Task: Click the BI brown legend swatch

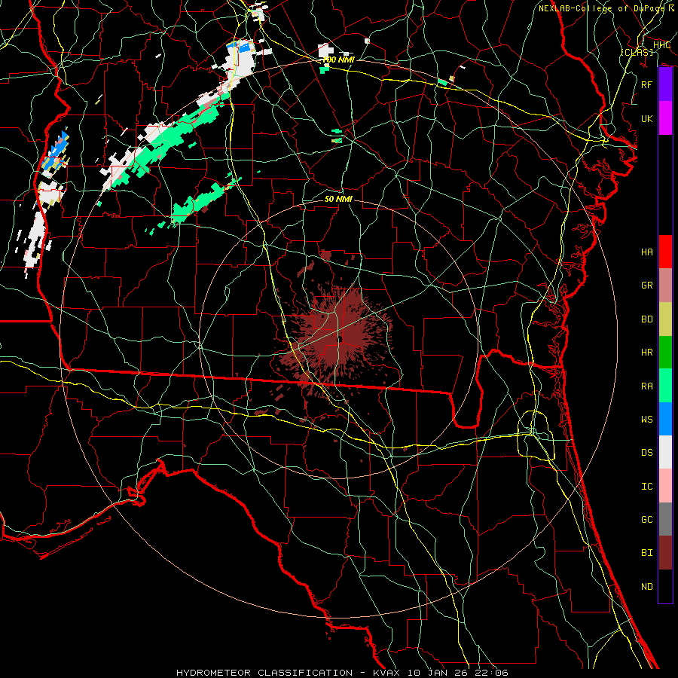Action: coord(665,553)
